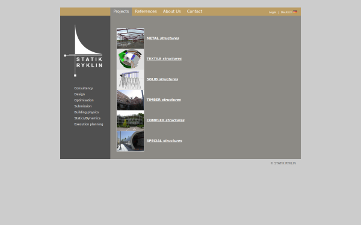Open the TIMBER structures link

164,100
